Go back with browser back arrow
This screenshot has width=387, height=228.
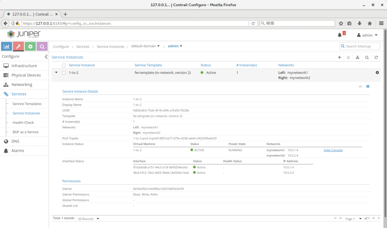[x=5, y=23]
